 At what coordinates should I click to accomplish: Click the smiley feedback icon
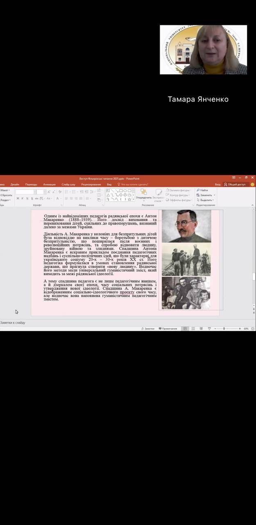click(x=252, y=185)
